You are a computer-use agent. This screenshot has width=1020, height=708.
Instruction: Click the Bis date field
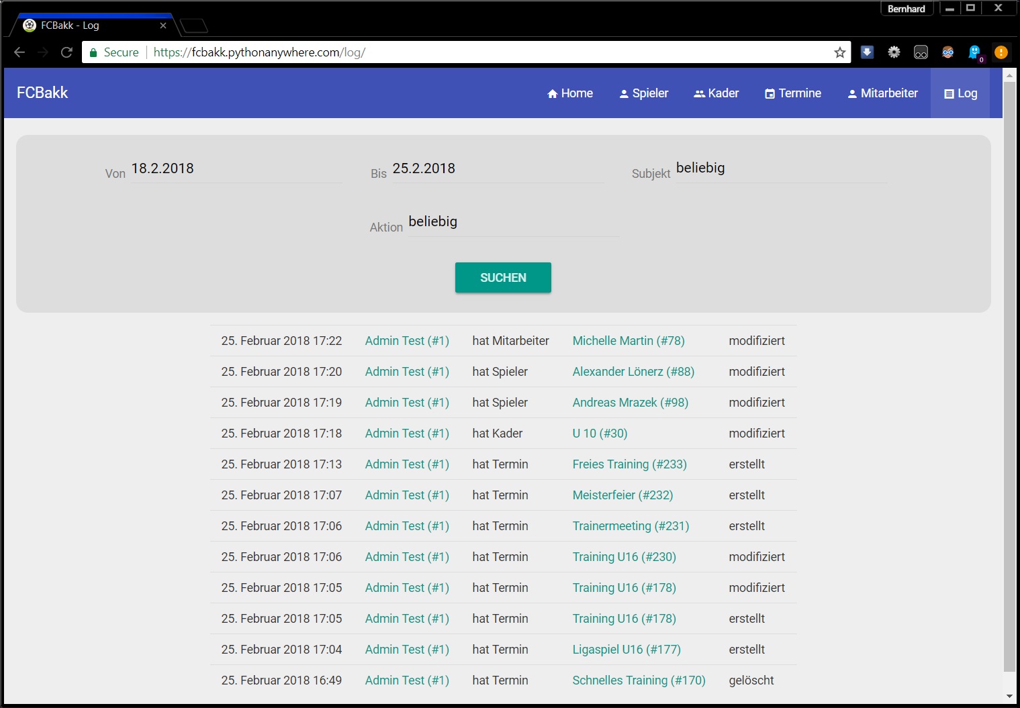(497, 169)
